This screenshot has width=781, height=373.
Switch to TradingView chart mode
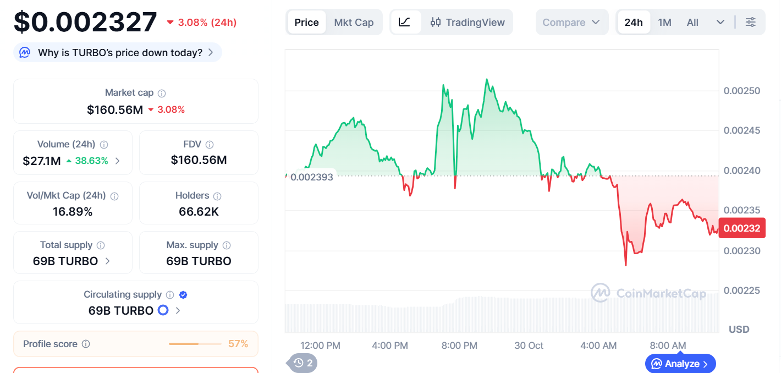[468, 22]
